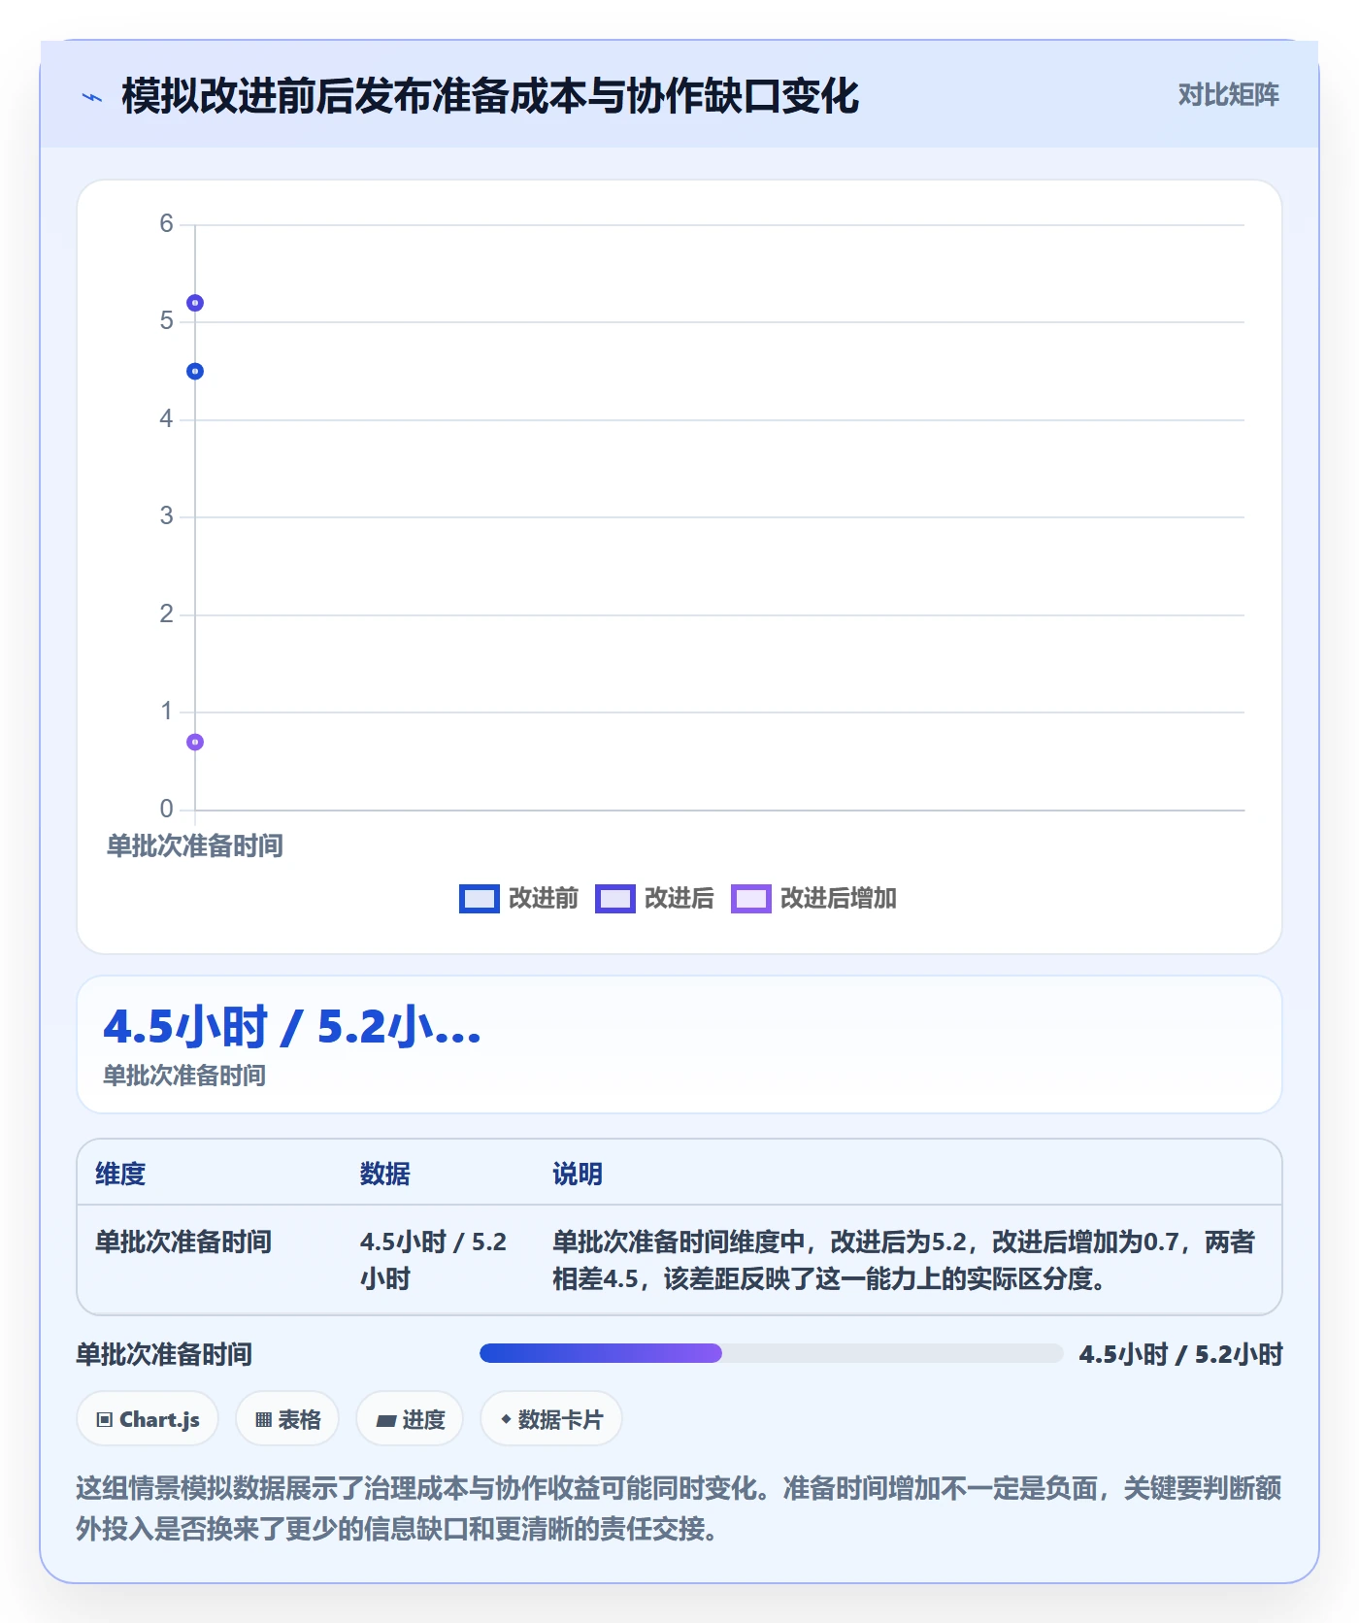The height and width of the screenshot is (1623, 1359).
Task: Click the 数据 column header
Action: point(385,1175)
